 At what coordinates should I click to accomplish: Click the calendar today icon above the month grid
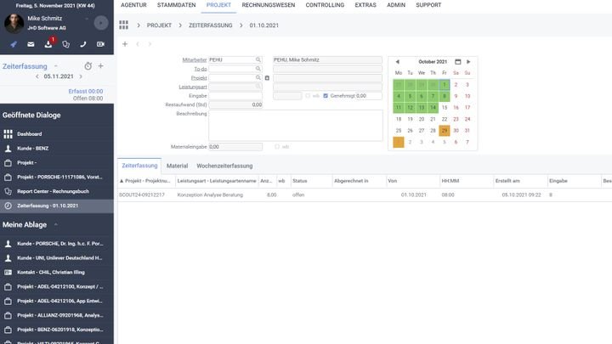457,61
